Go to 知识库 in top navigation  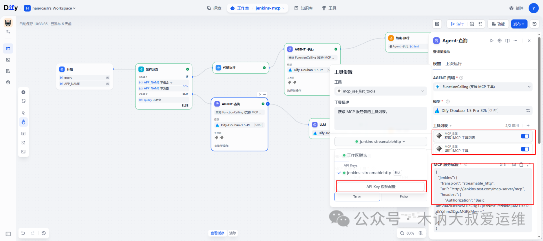pyautogui.click(x=303, y=8)
